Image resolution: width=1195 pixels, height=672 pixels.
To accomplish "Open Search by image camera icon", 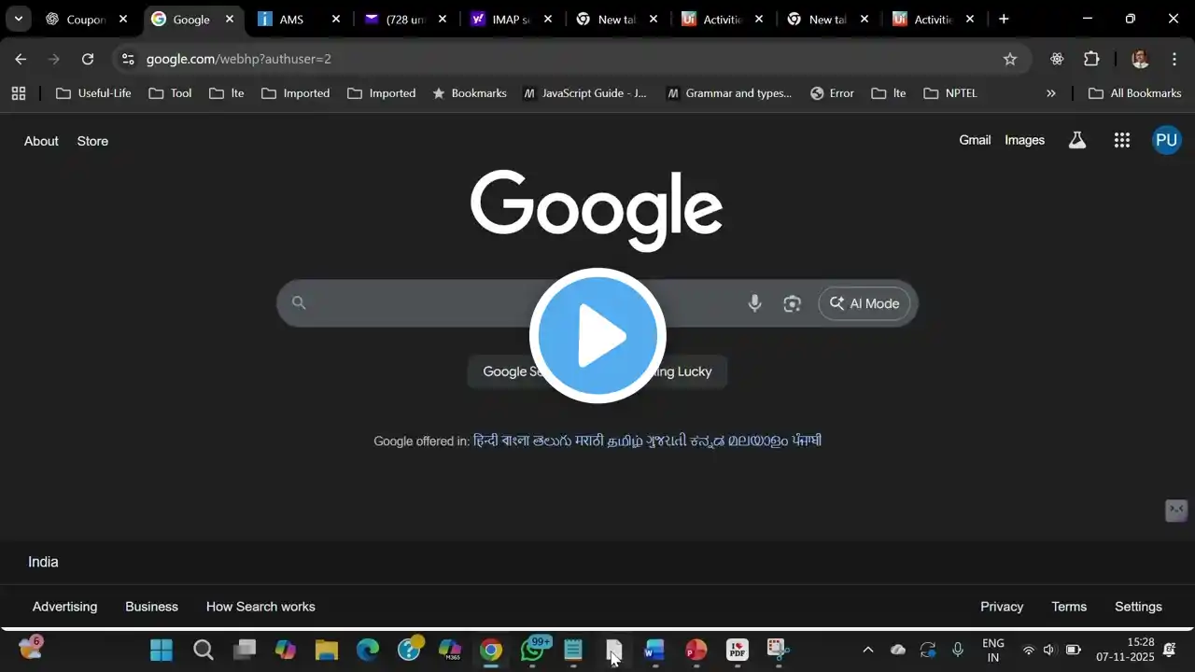I will tap(793, 303).
